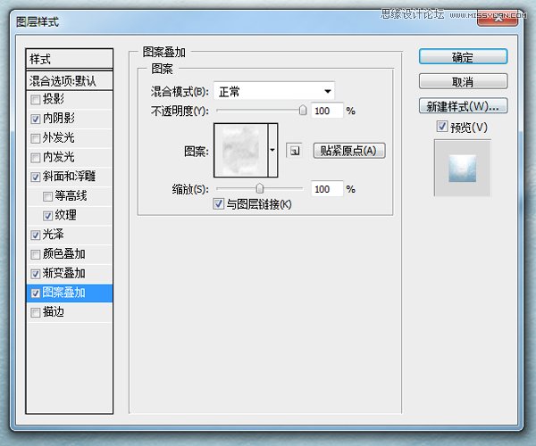536x446 pixels.
Task: Click the 取消 button
Action: (x=463, y=81)
